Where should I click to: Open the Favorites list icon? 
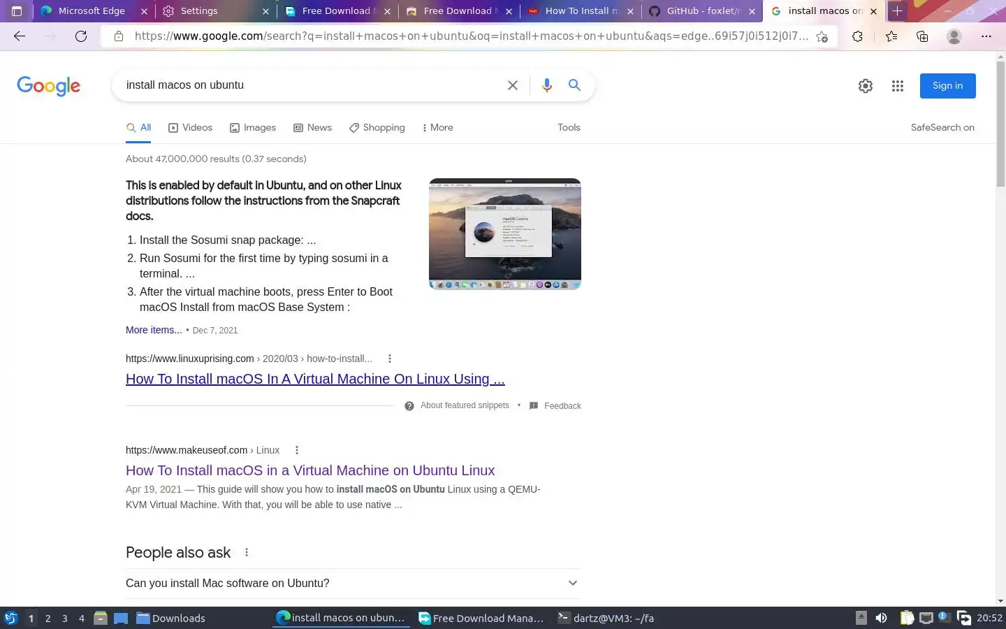891,36
